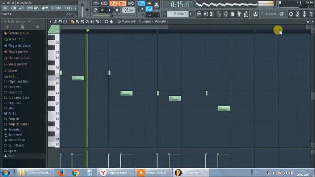This screenshot has width=315, height=177.
Task: Click the download arrow icon beside the news panel
Action: click(255, 14)
